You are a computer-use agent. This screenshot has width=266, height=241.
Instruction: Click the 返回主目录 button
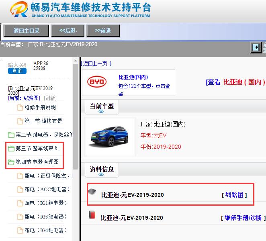pos(26,31)
